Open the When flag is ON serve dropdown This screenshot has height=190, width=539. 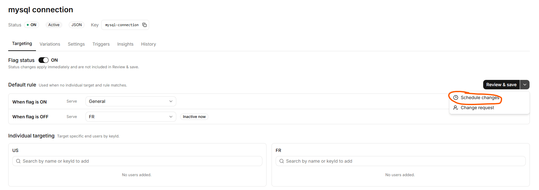(131, 101)
